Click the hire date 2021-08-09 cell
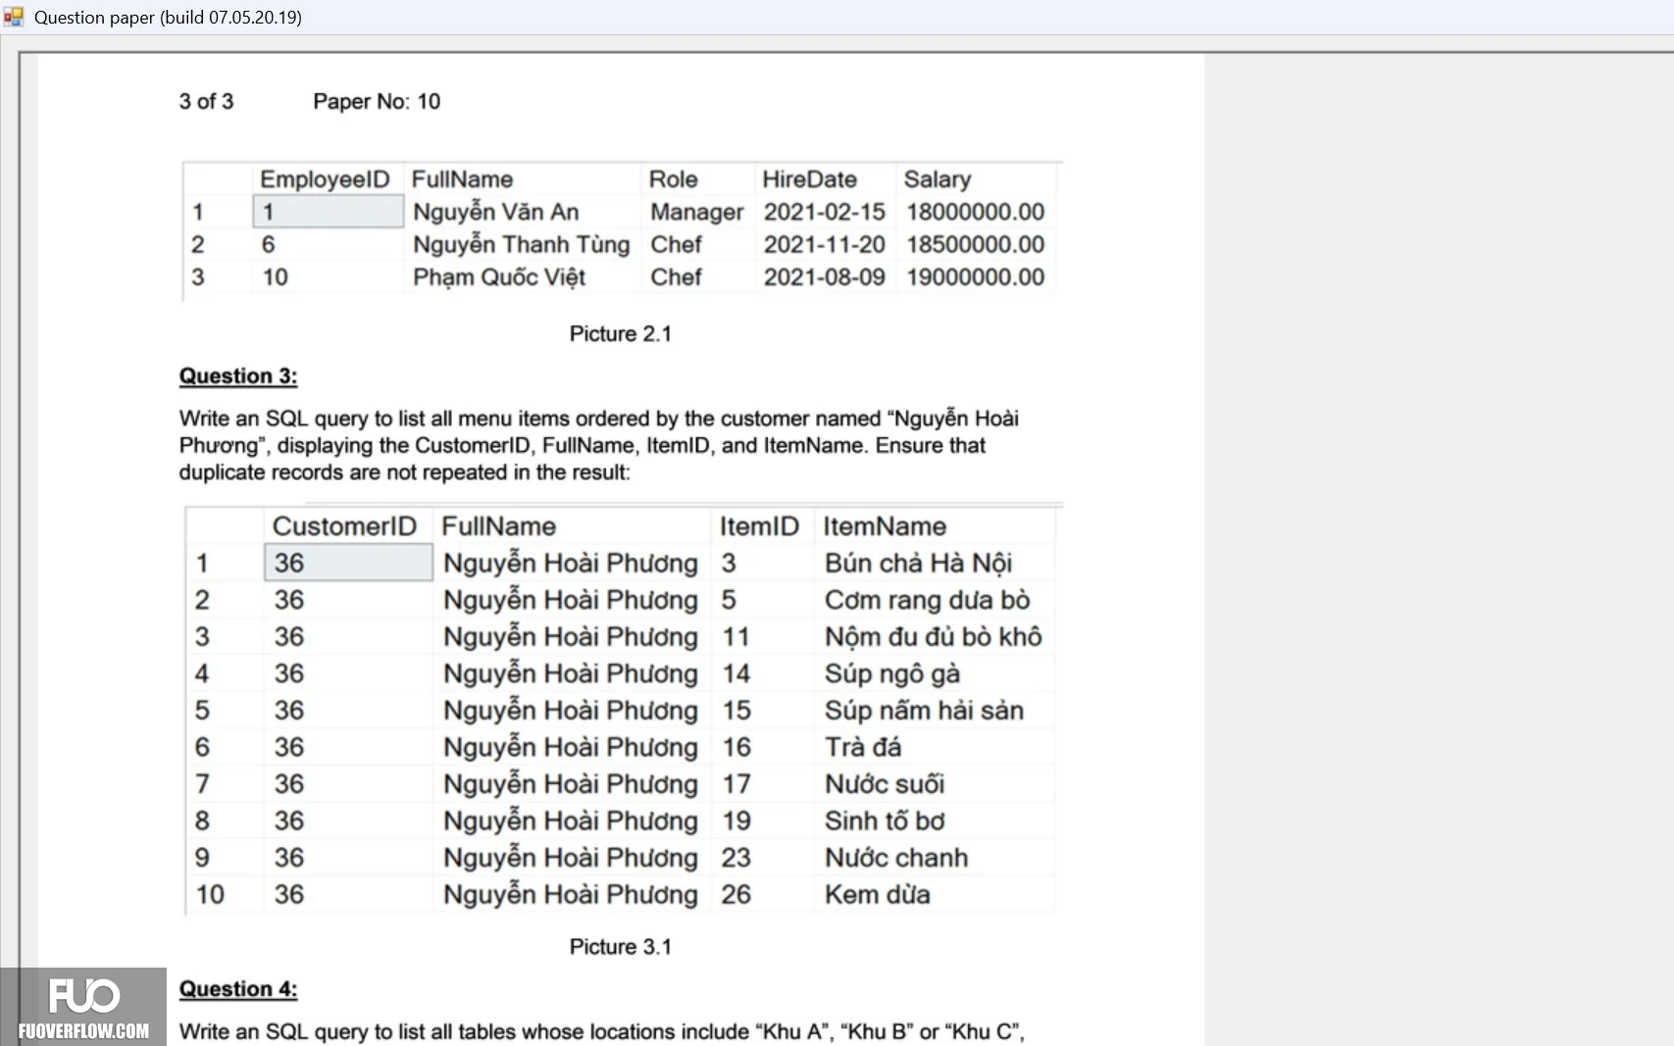The height and width of the screenshot is (1046, 1674). (825, 277)
